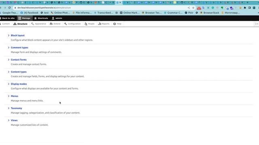This screenshot has width=259, height=145.
Task: Open the Extend admin tab
Action: point(55,24)
